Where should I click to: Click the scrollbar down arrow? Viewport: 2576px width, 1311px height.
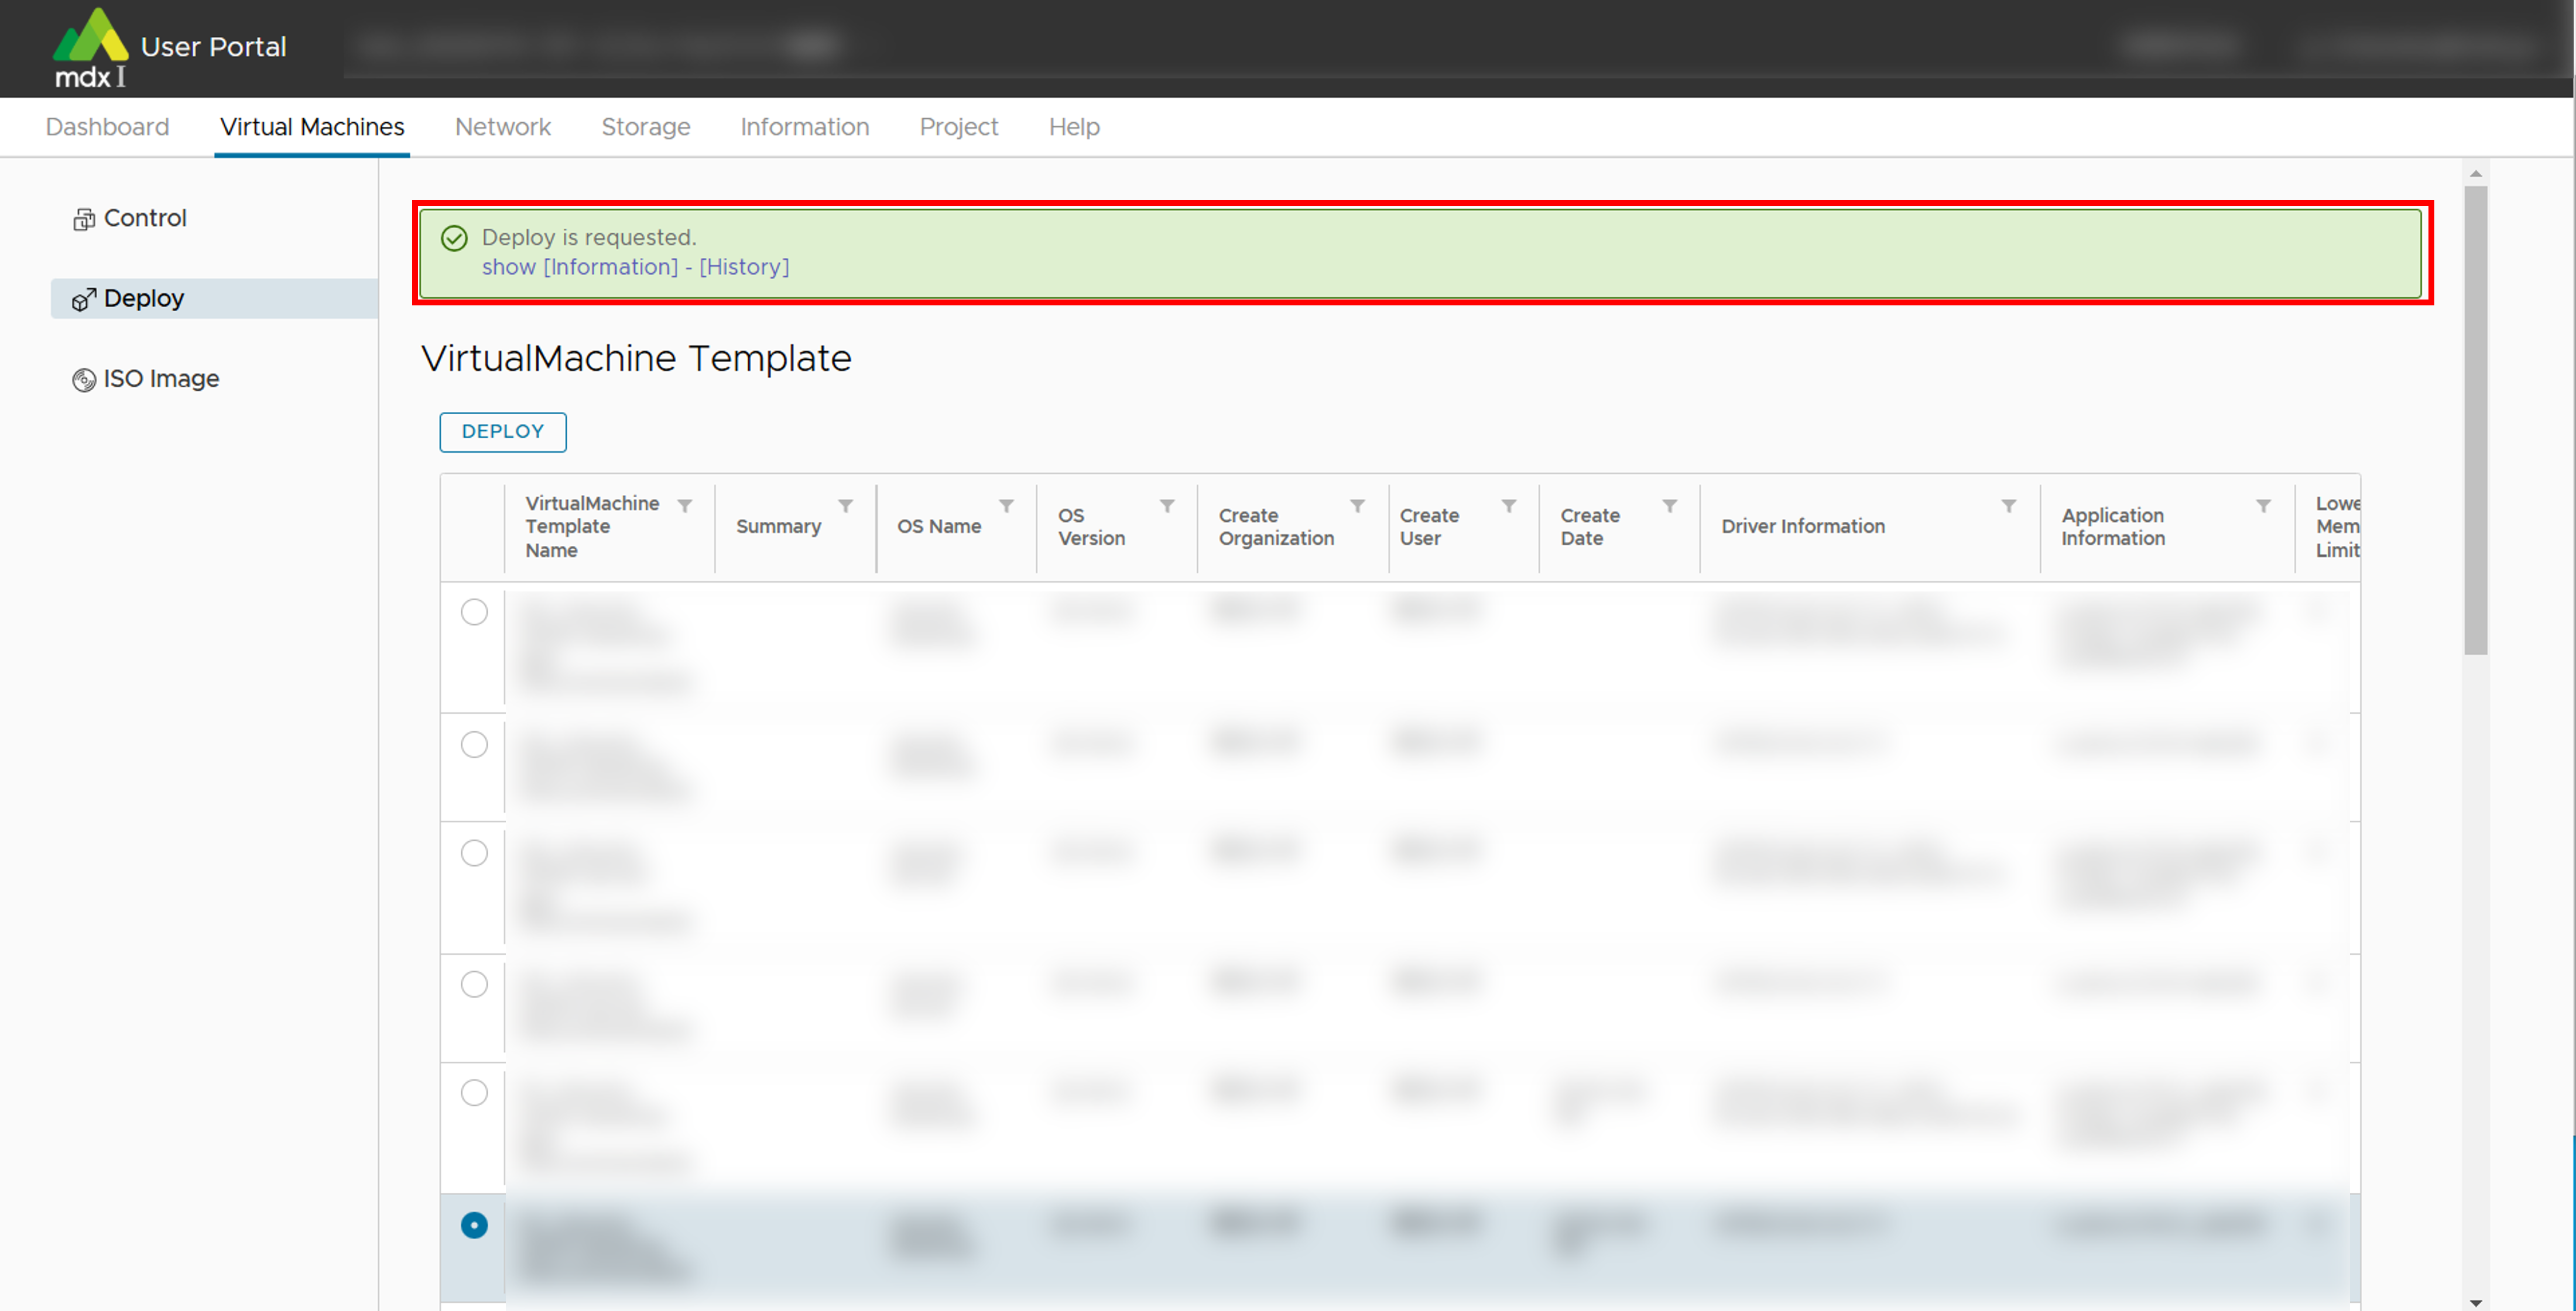pyautogui.click(x=2475, y=1302)
